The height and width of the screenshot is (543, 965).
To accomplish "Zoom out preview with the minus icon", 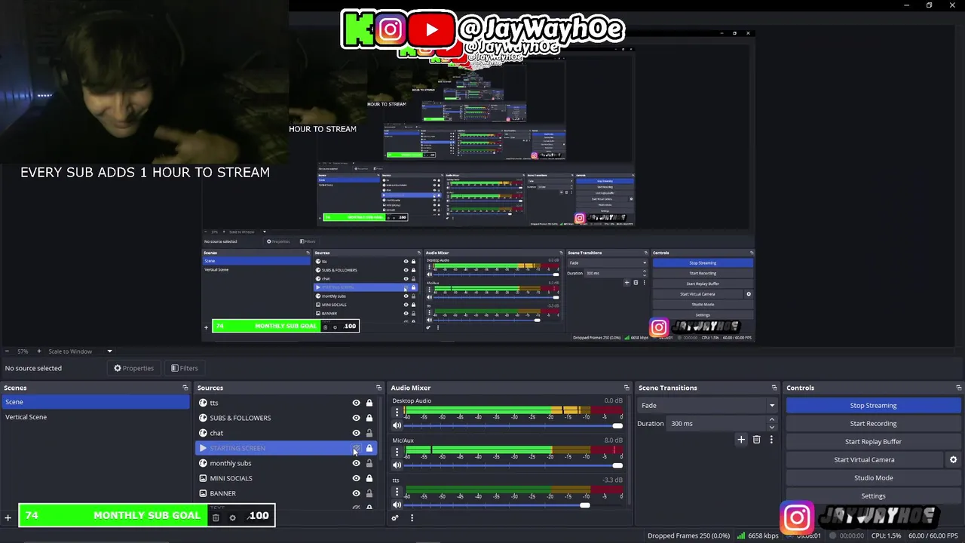I will (x=7, y=351).
